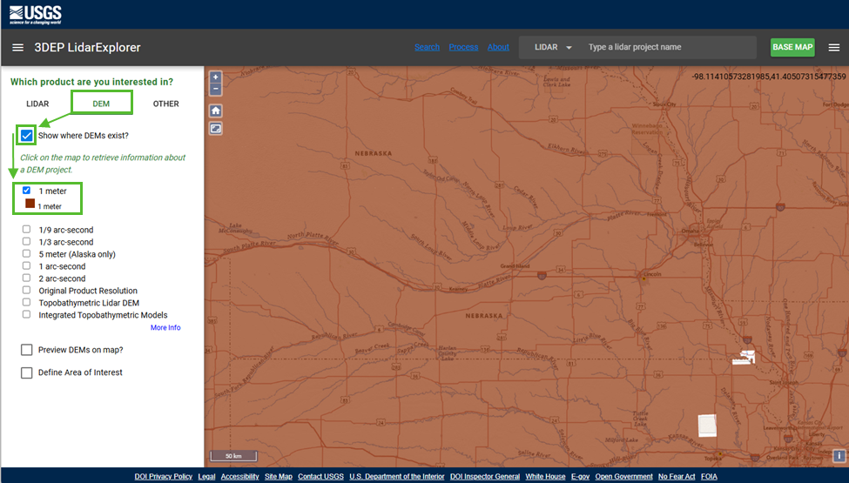849x483 pixels.
Task: Enable the 1/3 arc-second checkbox
Action: click(x=26, y=241)
